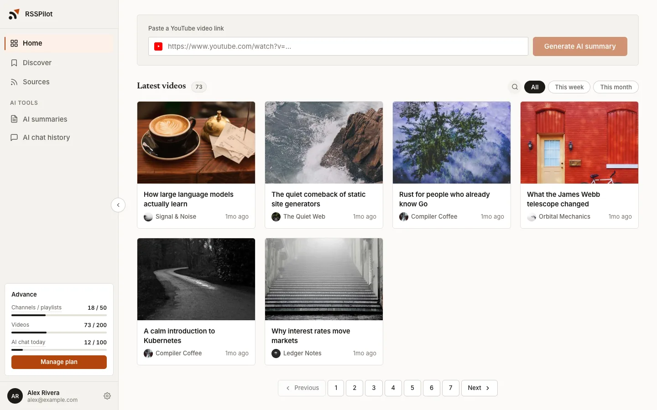This screenshot has height=410, width=657.
Task: Click the Generate AI summary button
Action: [x=580, y=46]
